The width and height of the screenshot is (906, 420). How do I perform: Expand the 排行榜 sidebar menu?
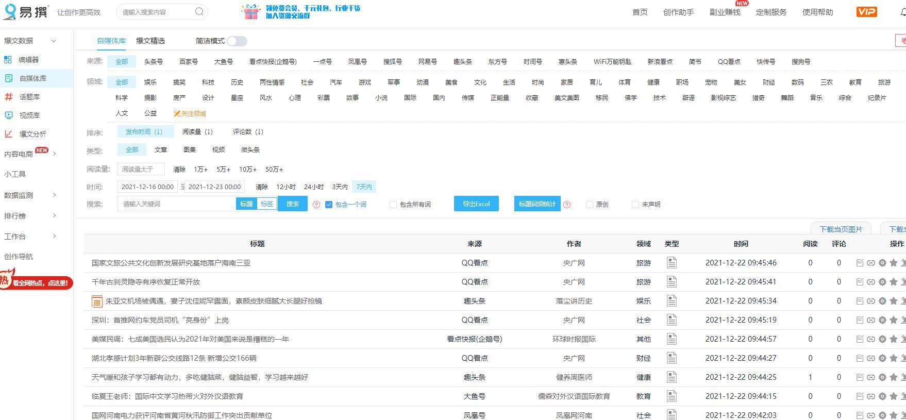(54, 215)
